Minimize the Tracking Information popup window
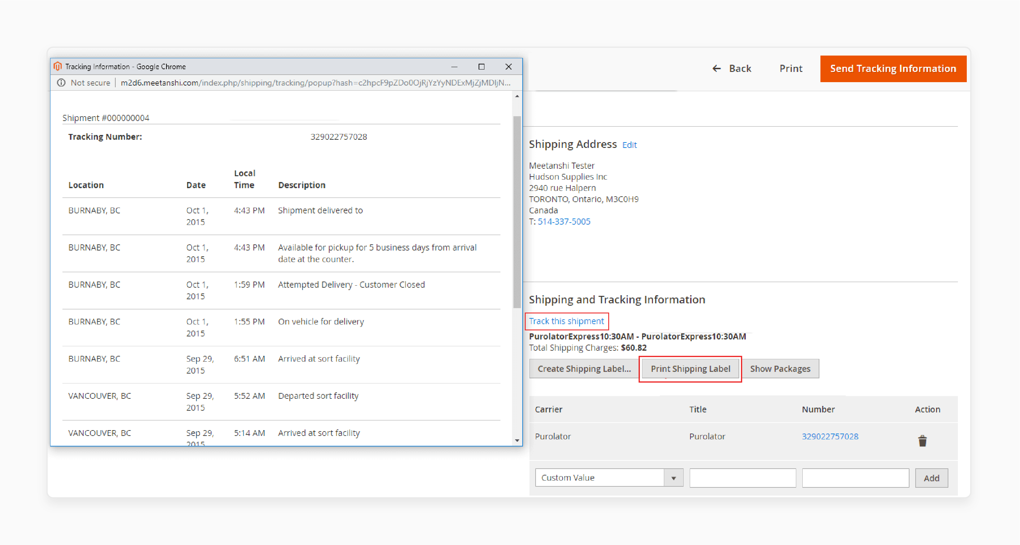 454,66
